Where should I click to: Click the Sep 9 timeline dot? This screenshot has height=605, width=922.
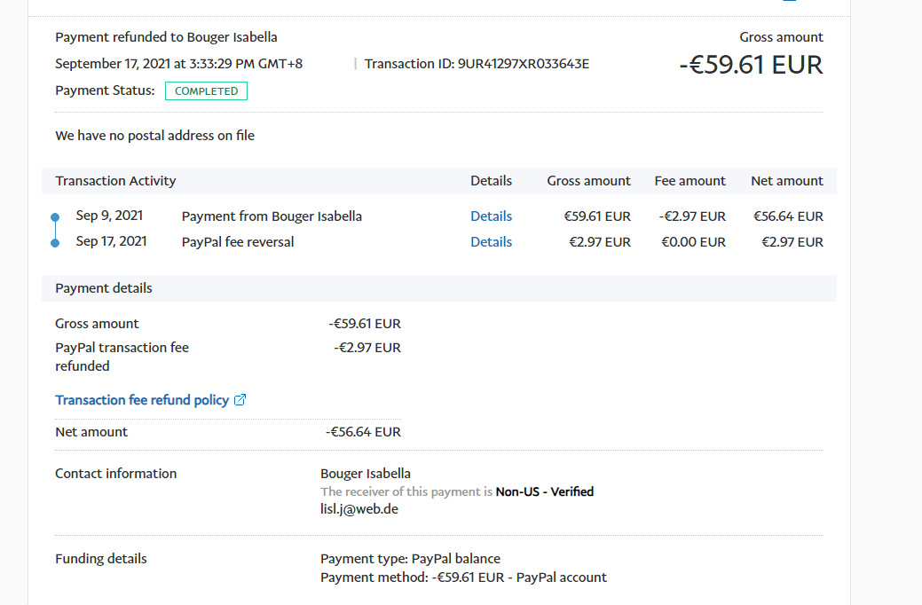pos(55,216)
